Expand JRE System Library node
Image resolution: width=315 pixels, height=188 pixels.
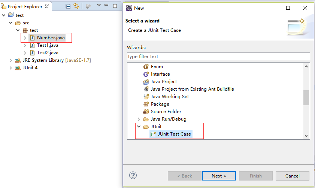coord(11,60)
